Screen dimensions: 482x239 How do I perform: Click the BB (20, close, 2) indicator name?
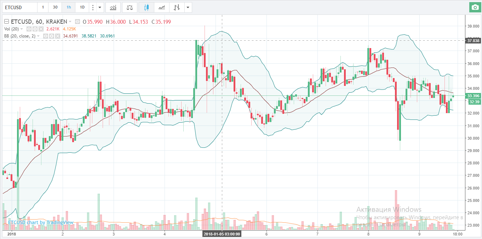[x=19, y=36]
